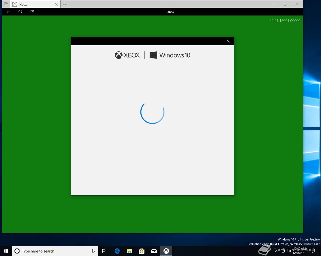
Task: Click the volume icon in system tray
Action: point(288,251)
